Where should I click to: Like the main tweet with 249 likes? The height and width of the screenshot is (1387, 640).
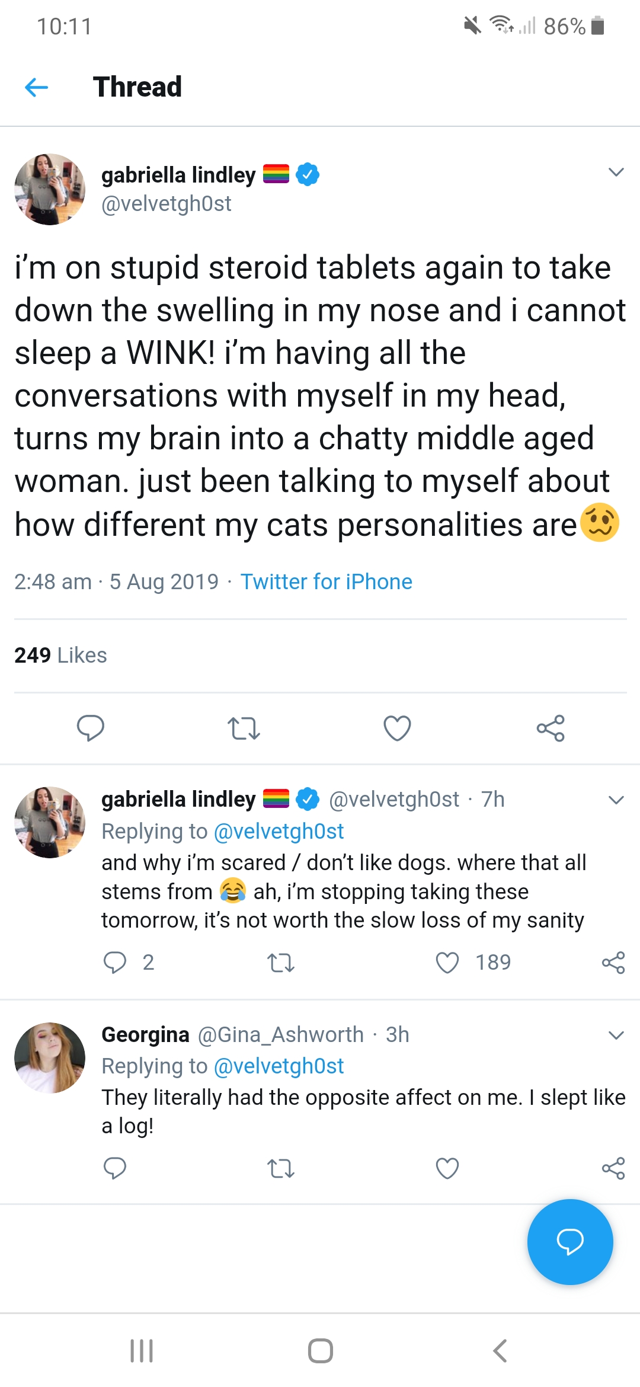coord(397,728)
